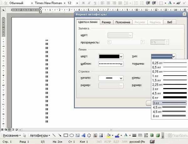Choose the Oval shape tool
Viewport: 188px width, 144px height.
71,135
